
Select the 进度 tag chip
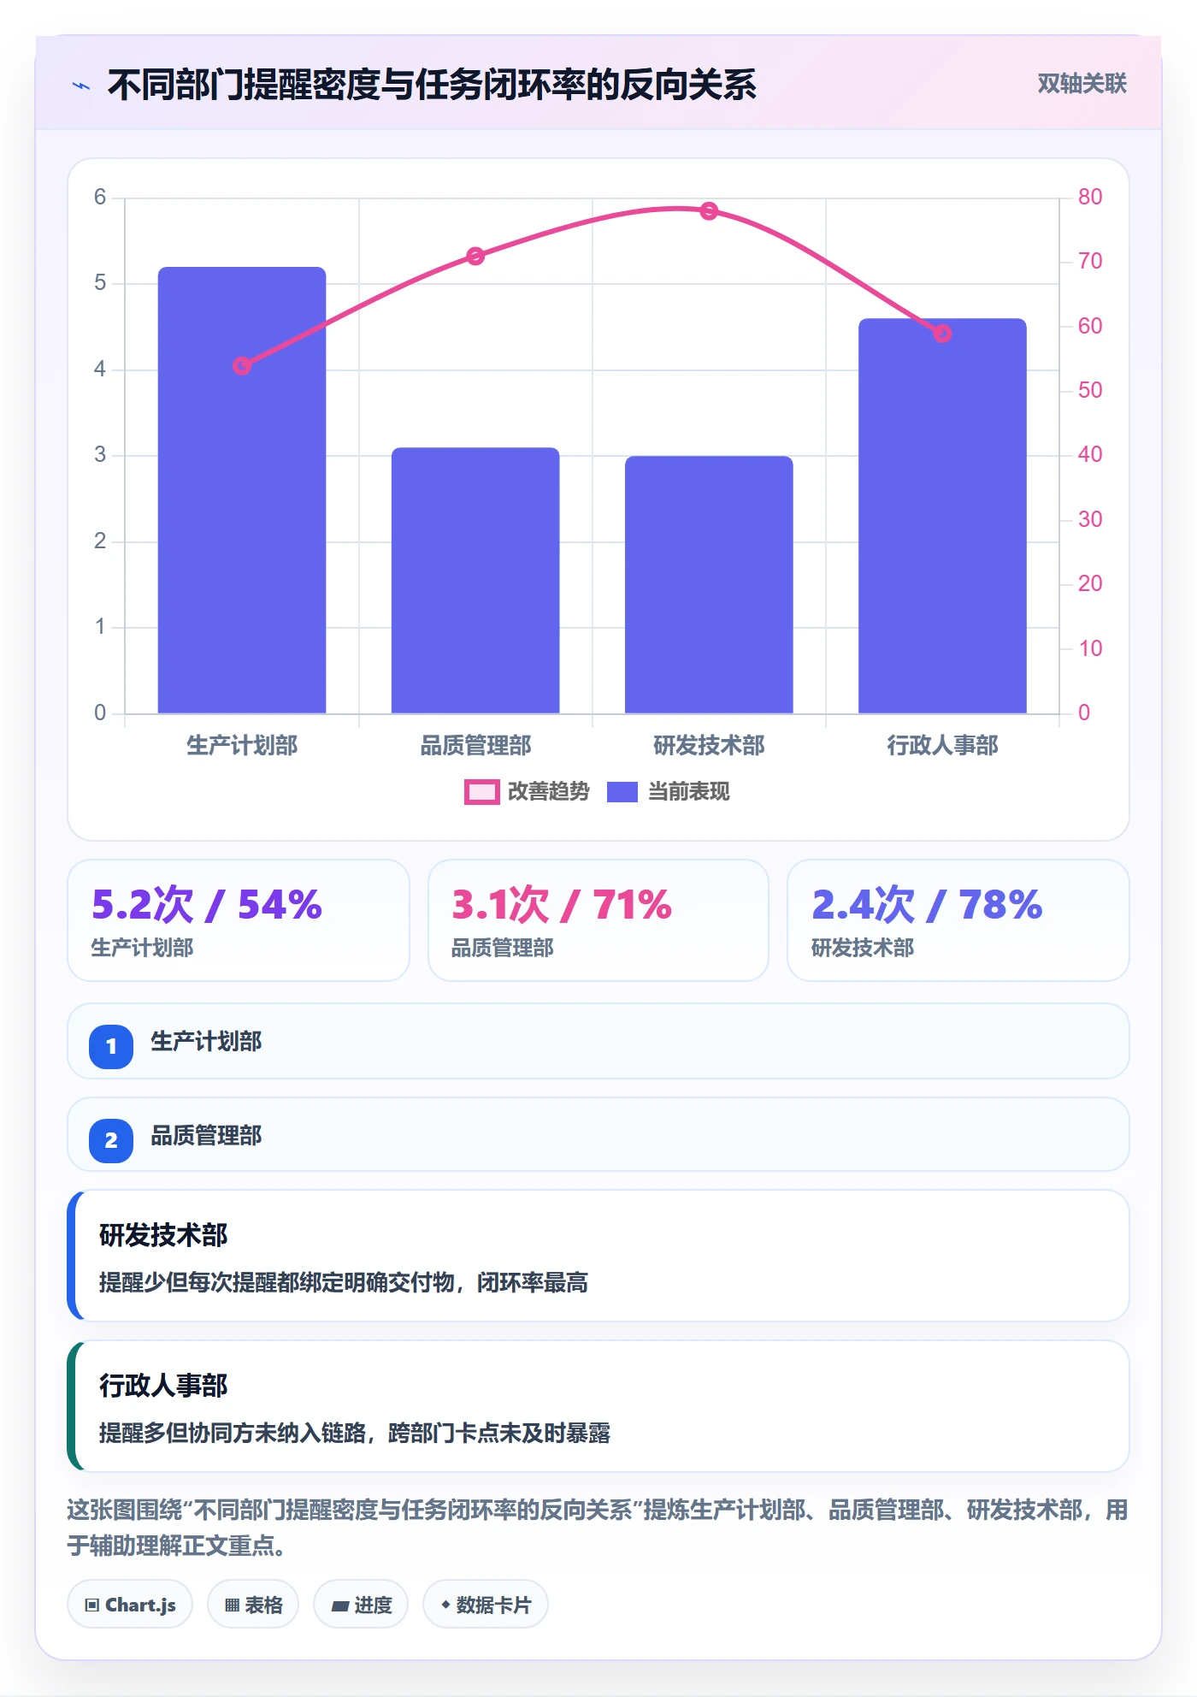[x=361, y=1605]
